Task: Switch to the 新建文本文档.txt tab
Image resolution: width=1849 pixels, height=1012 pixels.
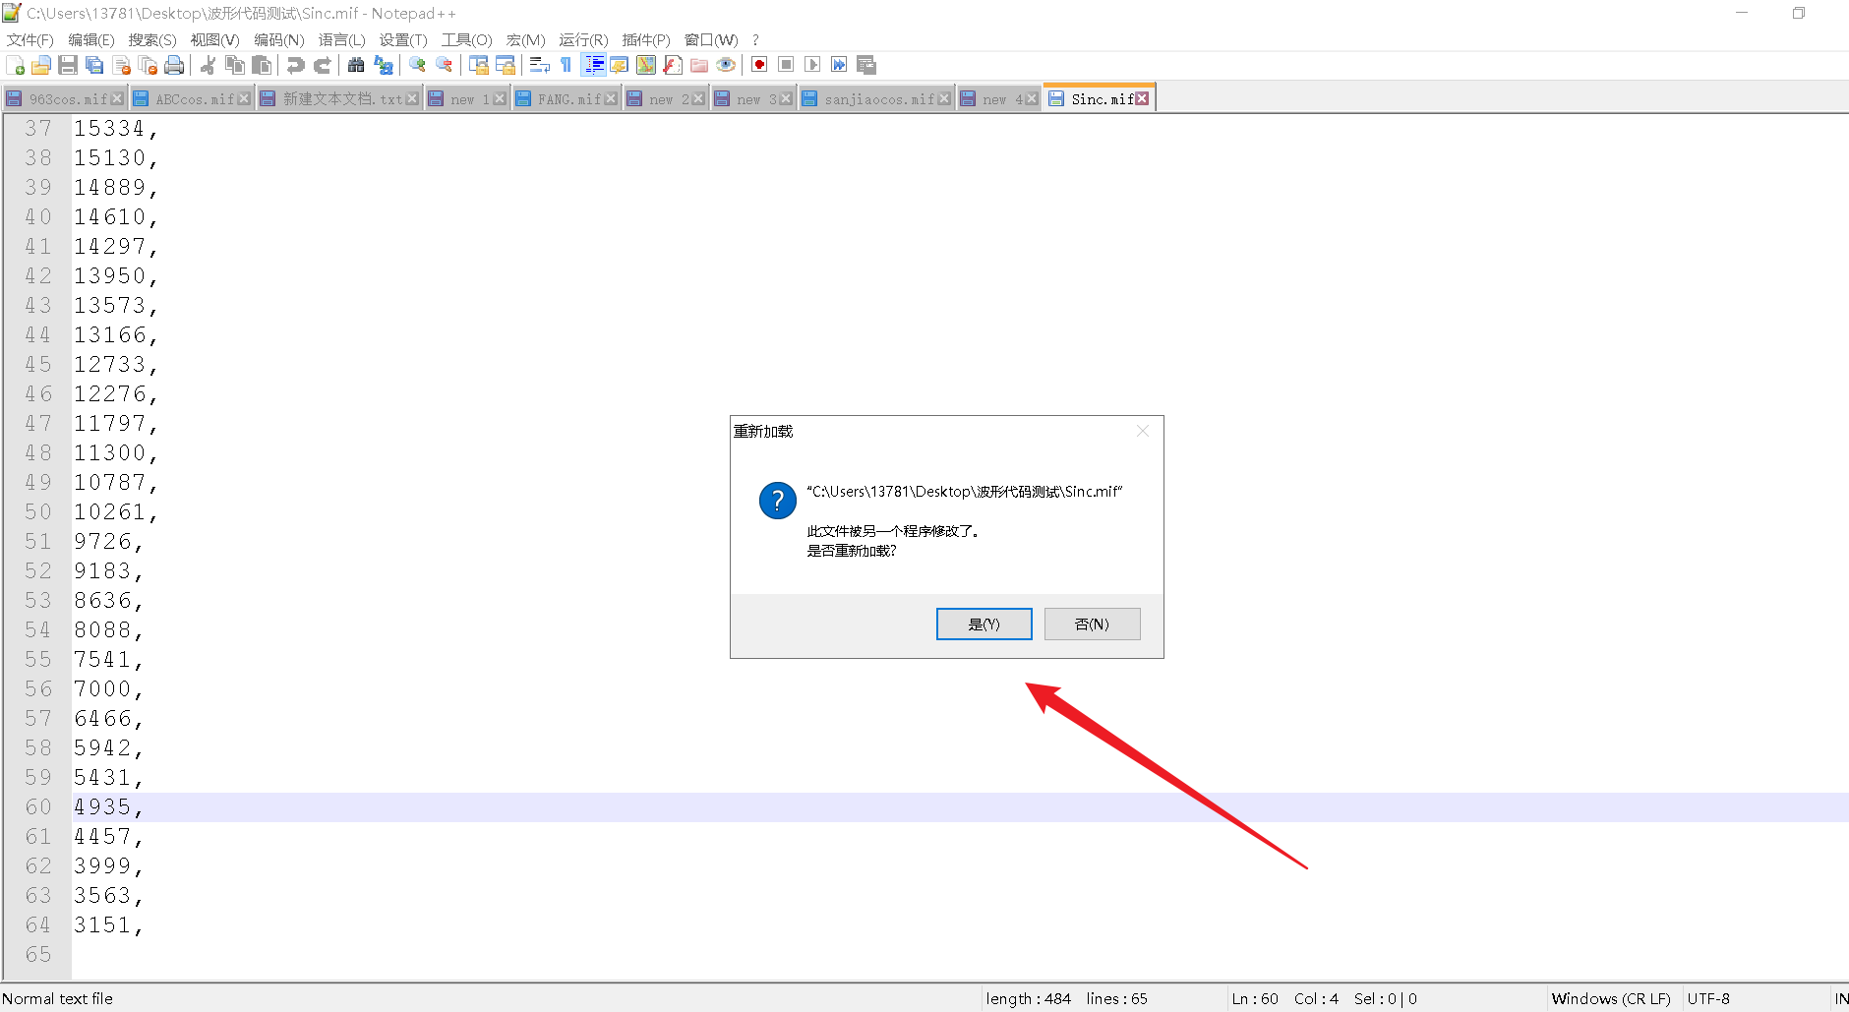Action: (x=342, y=99)
